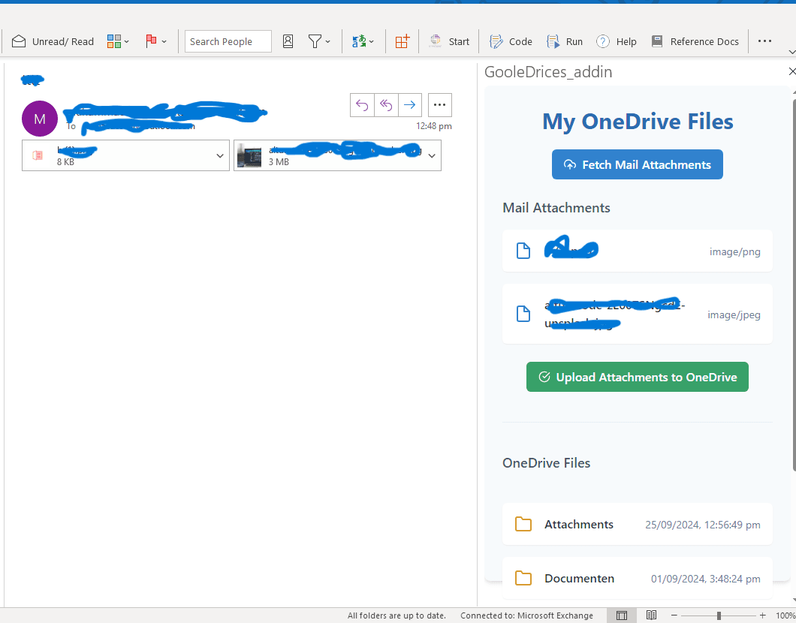
Task: Click Upload Attachments to OneDrive button
Action: (x=637, y=377)
